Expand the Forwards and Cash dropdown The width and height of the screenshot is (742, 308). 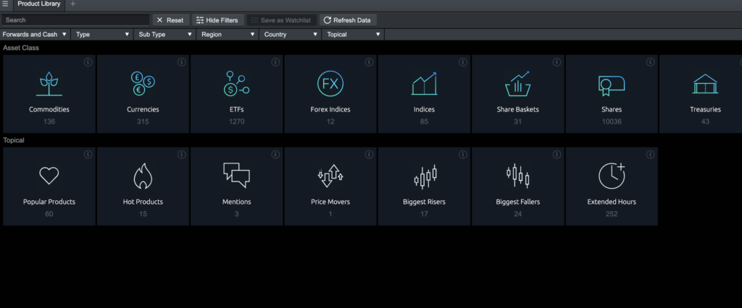coord(35,34)
